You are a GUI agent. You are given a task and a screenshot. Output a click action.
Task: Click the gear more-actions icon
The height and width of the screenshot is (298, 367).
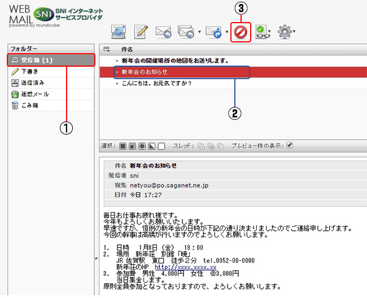coord(285,32)
